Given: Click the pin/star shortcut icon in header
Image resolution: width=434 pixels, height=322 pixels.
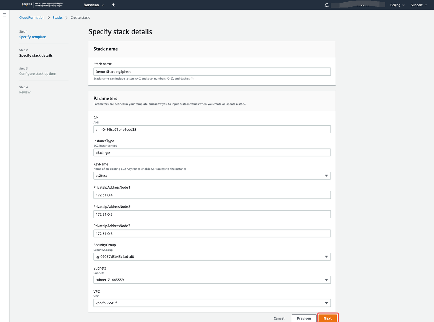Looking at the screenshot, I should coord(113,5).
